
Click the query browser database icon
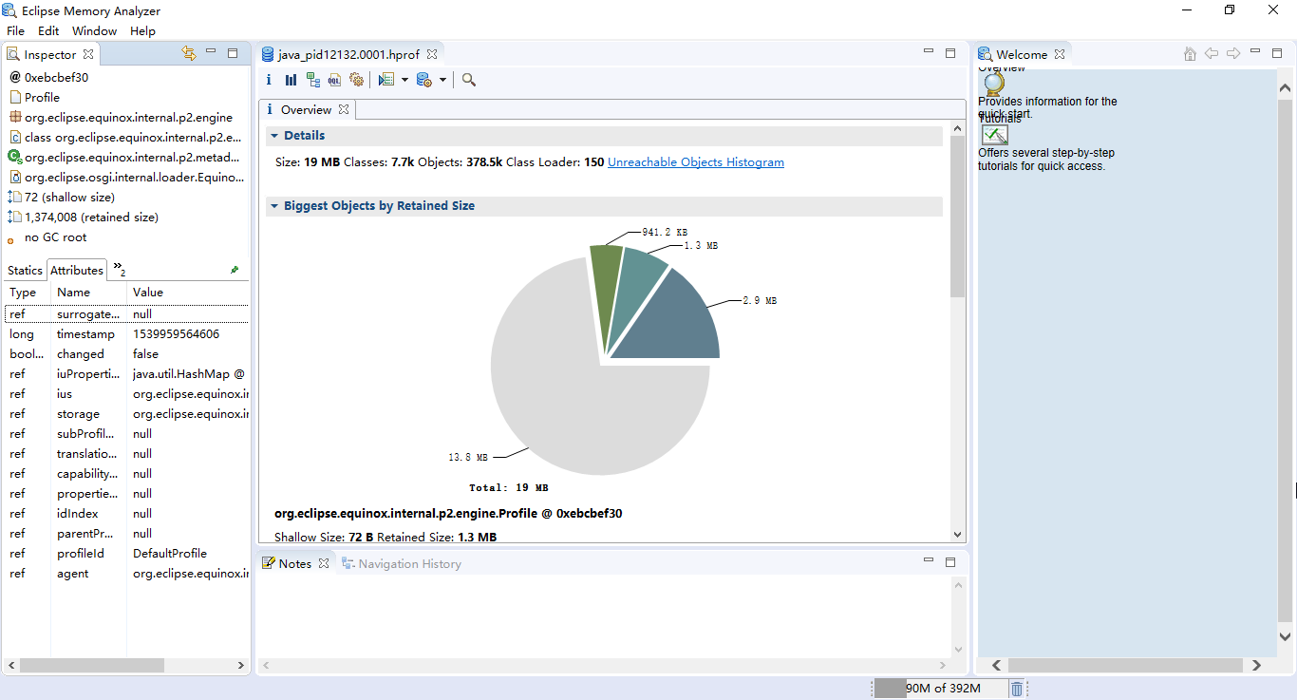point(423,80)
